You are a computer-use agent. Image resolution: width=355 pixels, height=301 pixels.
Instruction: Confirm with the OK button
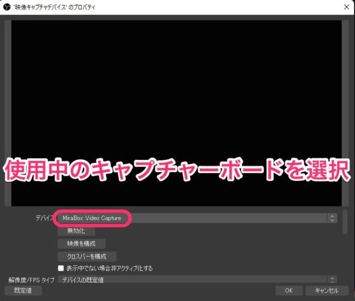(x=288, y=290)
